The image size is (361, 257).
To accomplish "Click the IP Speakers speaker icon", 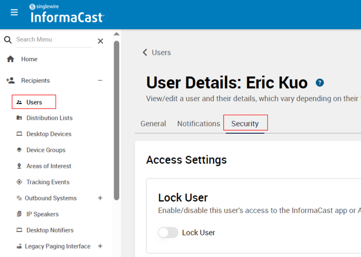I will point(19,214).
